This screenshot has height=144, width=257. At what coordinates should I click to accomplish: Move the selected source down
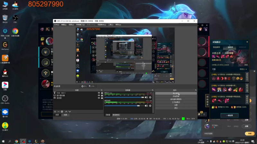click(70, 112)
